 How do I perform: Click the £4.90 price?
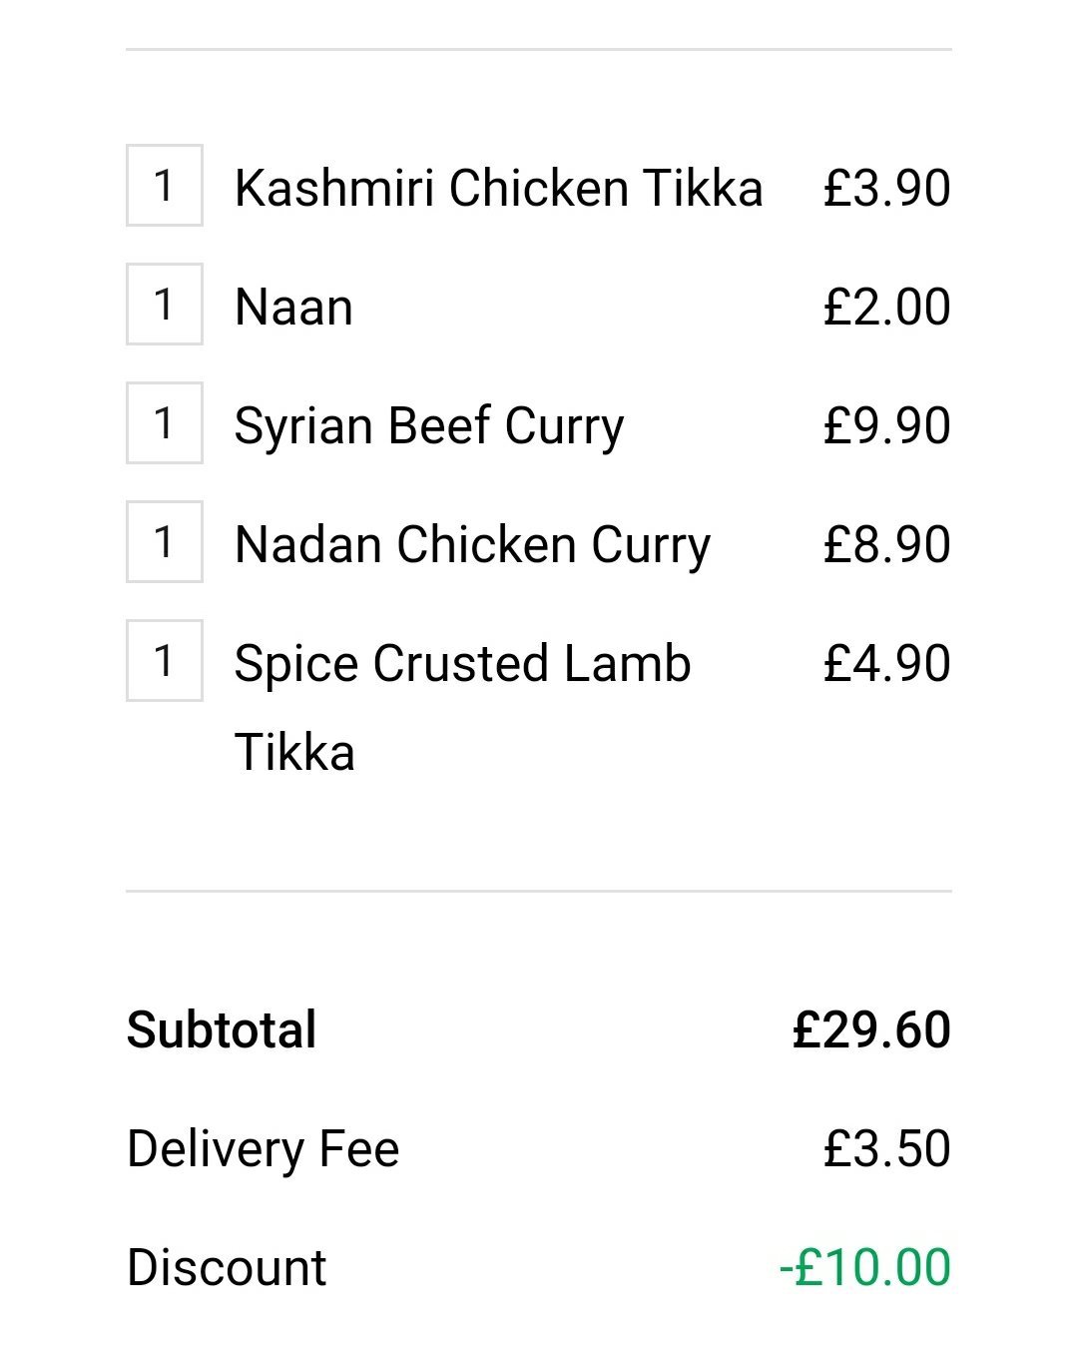886,663
